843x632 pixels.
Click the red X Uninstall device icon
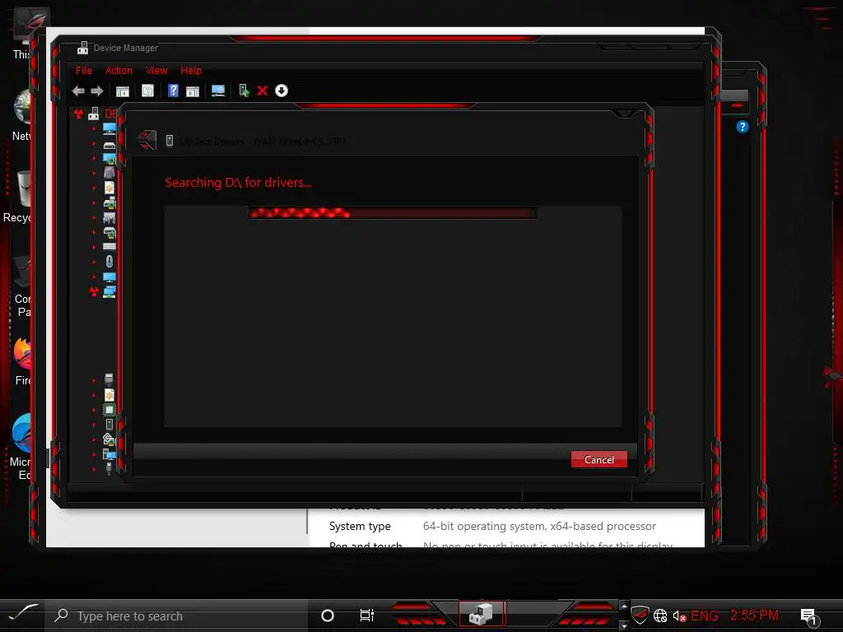coord(263,91)
